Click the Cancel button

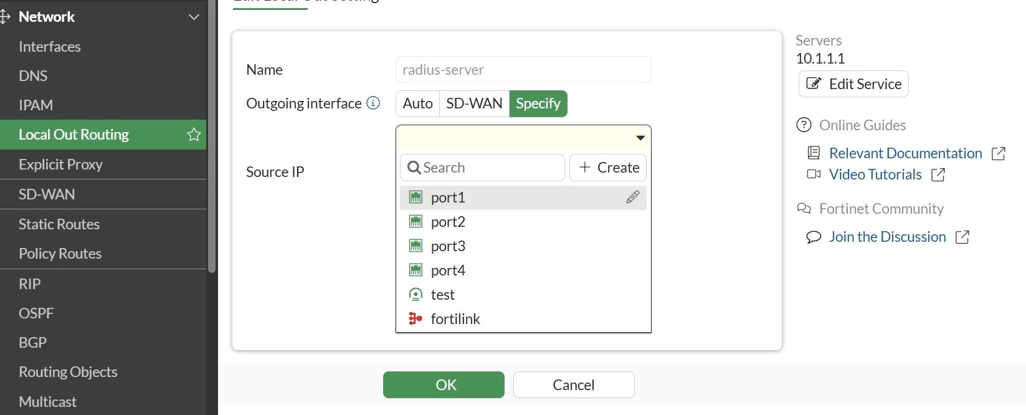574,384
